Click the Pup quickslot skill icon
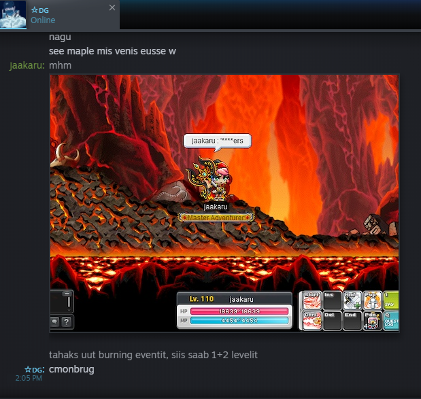421x399 pixels. coord(373,300)
